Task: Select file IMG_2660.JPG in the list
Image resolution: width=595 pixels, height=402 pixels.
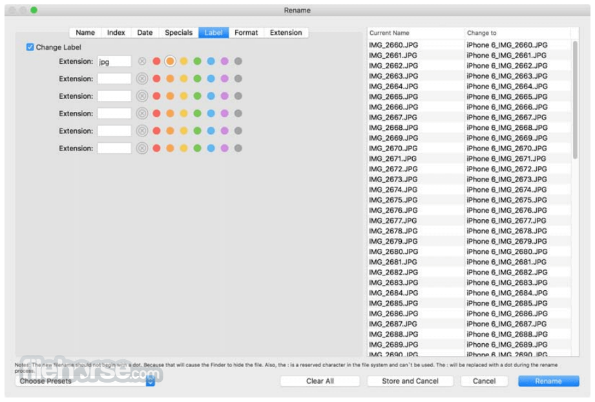Action: point(393,45)
